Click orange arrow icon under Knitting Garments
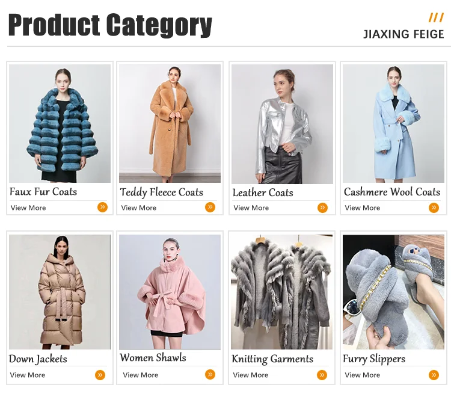Screen dimensions: 451x394 pos(322,375)
